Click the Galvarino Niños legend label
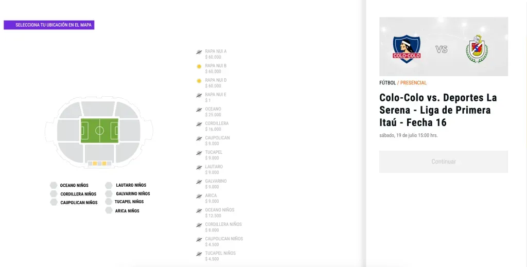 tap(133, 194)
